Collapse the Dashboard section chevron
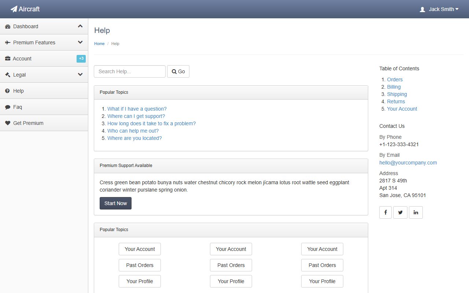 click(80, 26)
